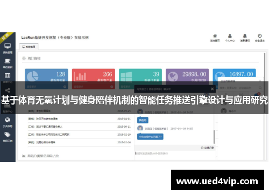Click the first short blue chat bubble
The width and height of the screenshot is (269, 195).
[x=143, y=120]
